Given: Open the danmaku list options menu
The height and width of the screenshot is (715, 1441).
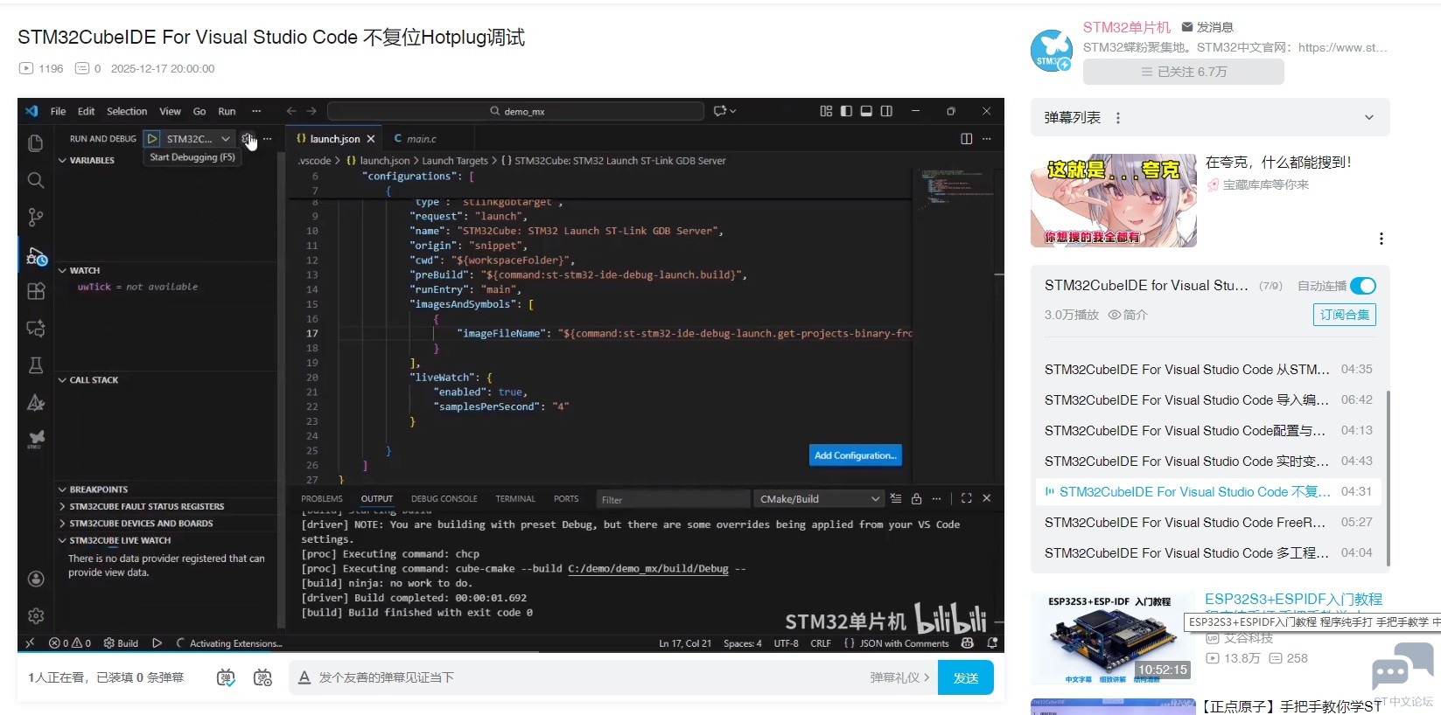Looking at the screenshot, I should (1117, 118).
